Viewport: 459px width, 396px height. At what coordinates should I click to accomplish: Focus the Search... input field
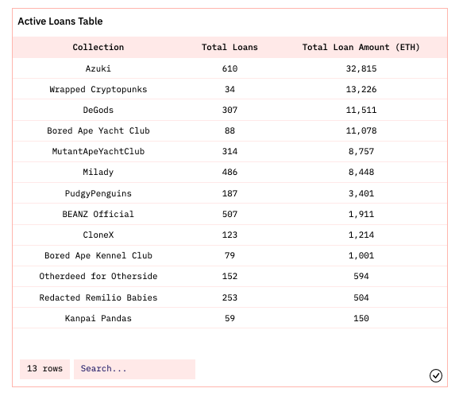[134, 369]
